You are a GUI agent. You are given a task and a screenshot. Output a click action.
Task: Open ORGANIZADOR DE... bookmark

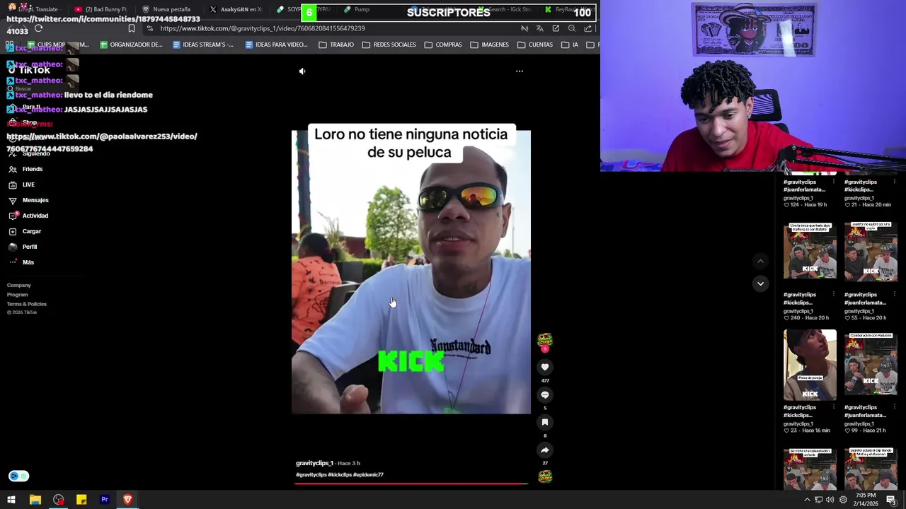131,45
